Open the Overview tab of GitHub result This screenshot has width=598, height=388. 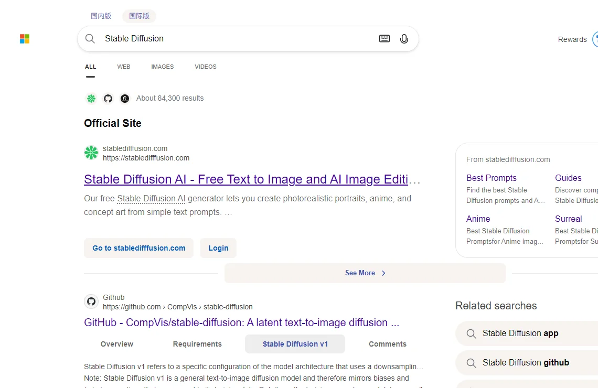116,344
